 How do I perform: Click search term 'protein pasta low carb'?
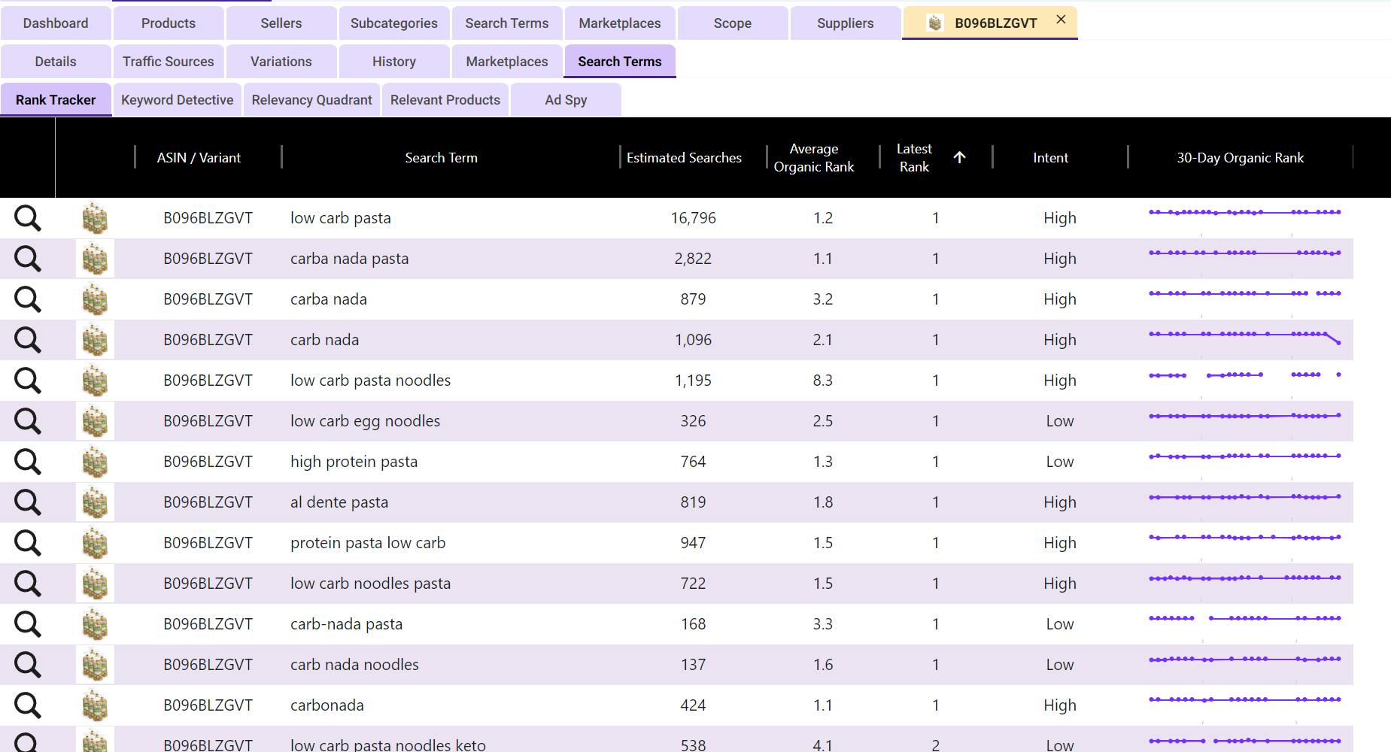(x=368, y=543)
